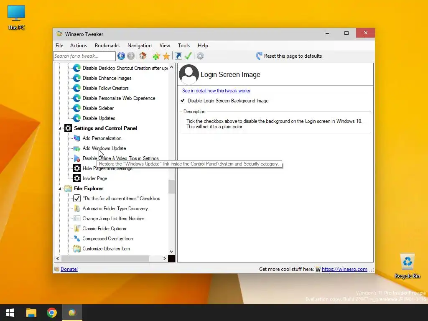428x321 pixels.
Task: Open the https://winaero.com link
Action: (x=344, y=269)
